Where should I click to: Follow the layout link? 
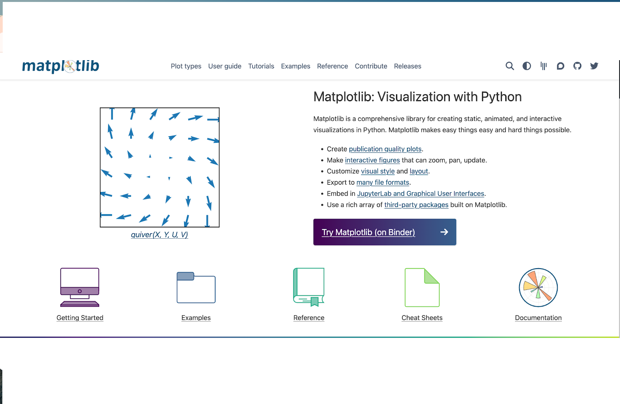(x=419, y=171)
